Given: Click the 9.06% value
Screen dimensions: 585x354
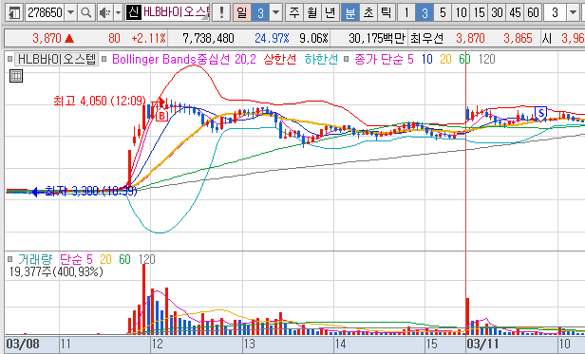Looking at the screenshot, I should [x=313, y=38].
